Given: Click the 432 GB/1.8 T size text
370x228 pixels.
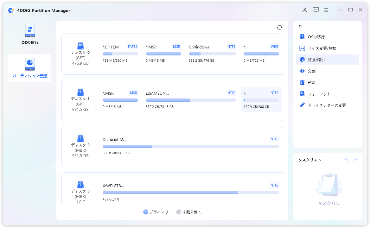Looking at the screenshot, I should tap(112, 199).
